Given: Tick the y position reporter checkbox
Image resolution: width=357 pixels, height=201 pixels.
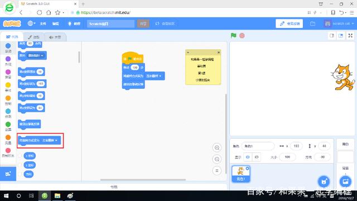Looking at the screenshot, I should tap(20, 165).
